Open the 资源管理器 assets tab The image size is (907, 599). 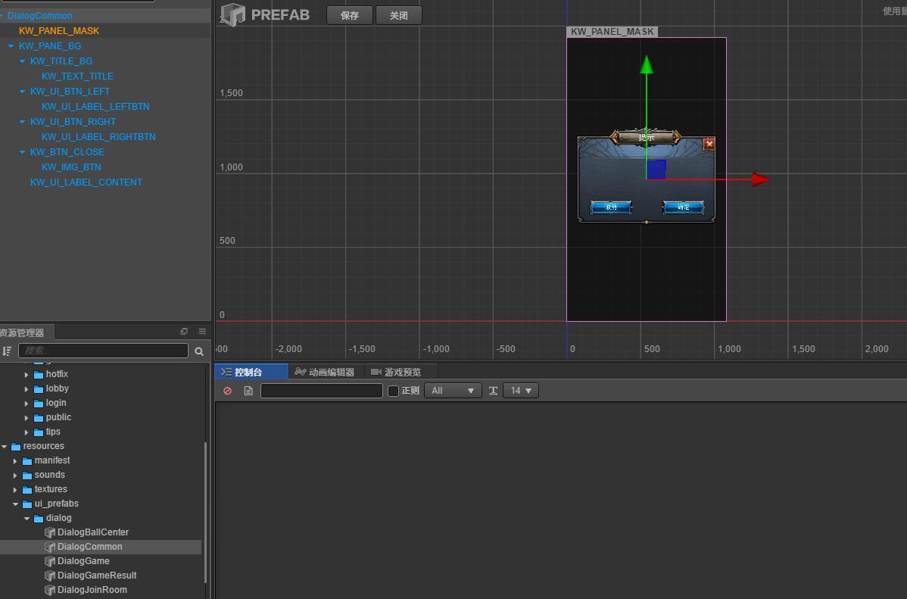tap(23, 332)
